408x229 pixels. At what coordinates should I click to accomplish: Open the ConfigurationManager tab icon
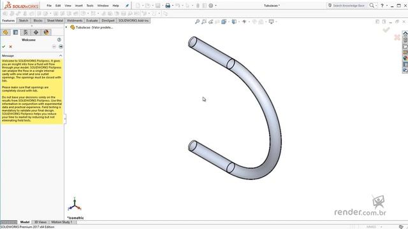25,32
